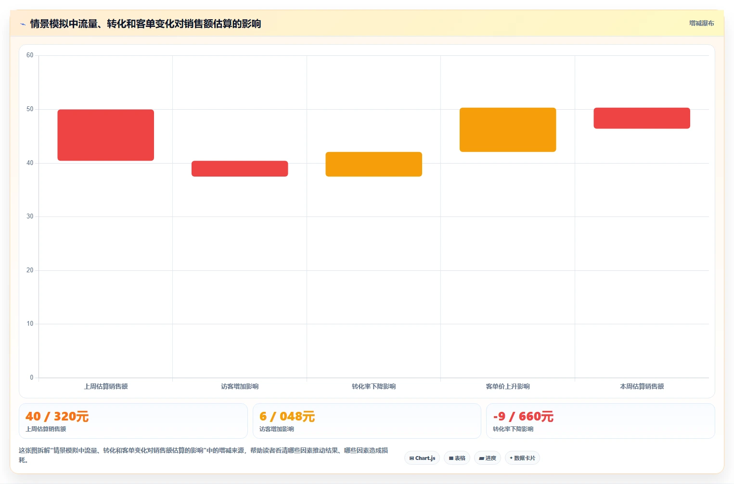The image size is (734, 484).
Task: Click the red 本周估算销售额 bar
Action: (x=642, y=118)
